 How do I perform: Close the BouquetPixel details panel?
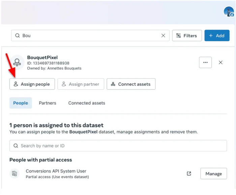click(x=220, y=62)
